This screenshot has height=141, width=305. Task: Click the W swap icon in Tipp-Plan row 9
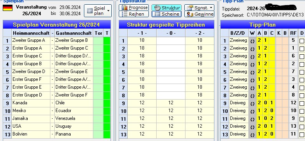point(253,104)
